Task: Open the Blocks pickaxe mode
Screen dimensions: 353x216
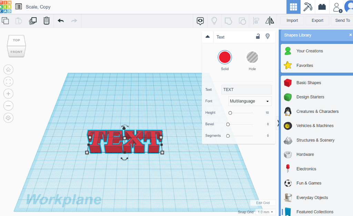Action: coord(307,7)
